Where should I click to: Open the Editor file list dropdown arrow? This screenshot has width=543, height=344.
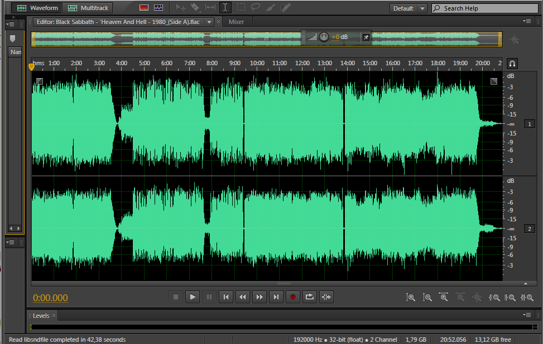click(209, 22)
